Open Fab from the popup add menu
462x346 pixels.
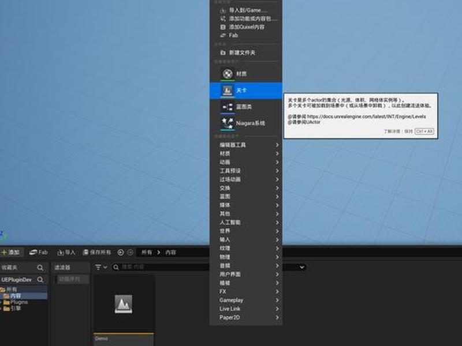pos(246,35)
